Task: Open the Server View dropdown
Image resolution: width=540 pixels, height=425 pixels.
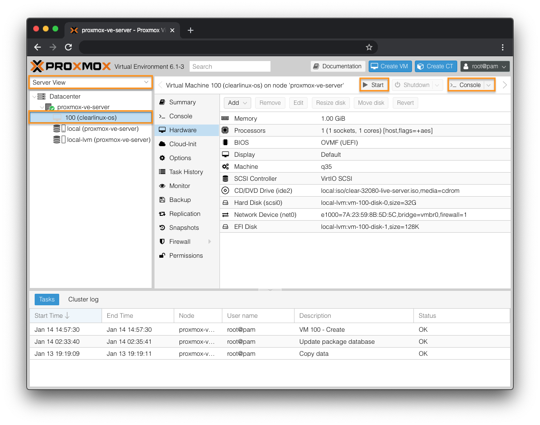Action: click(146, 82)
